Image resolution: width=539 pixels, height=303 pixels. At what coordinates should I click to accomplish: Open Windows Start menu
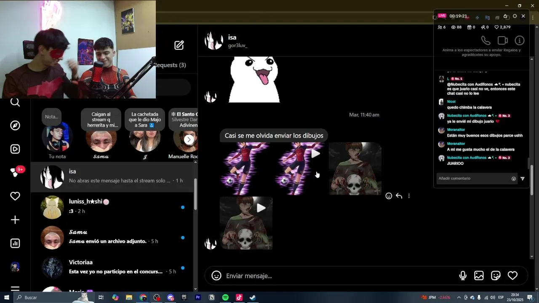click(6, 298)
